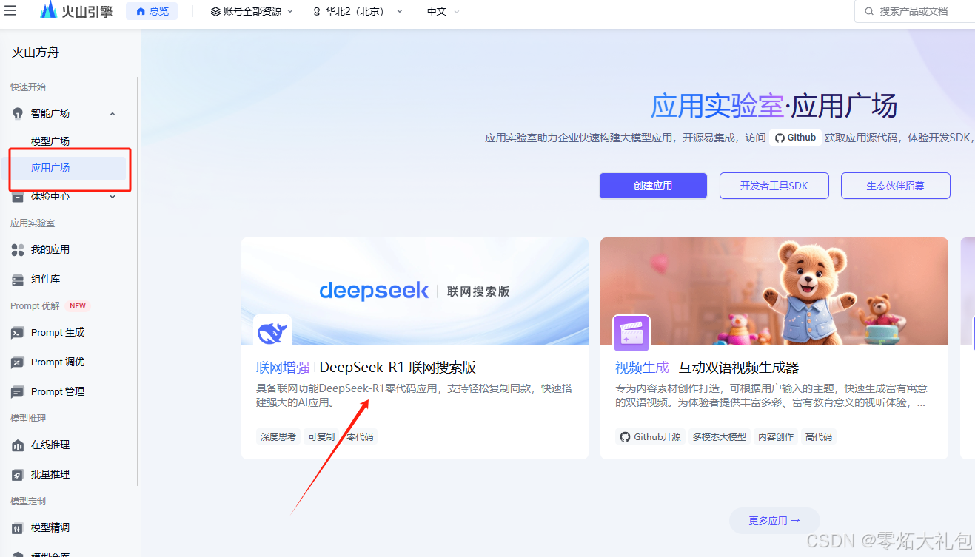The width and height of the screenshot is (975, 557).
Task: Click the 开发者工具SDK button
Action: pos(774,186)
